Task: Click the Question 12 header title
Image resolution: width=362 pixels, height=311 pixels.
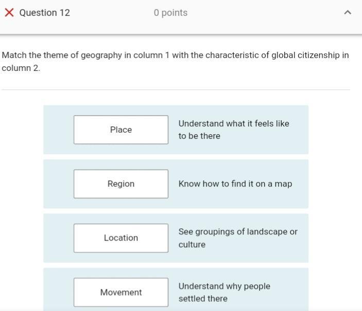Action: tap(45, 13)
